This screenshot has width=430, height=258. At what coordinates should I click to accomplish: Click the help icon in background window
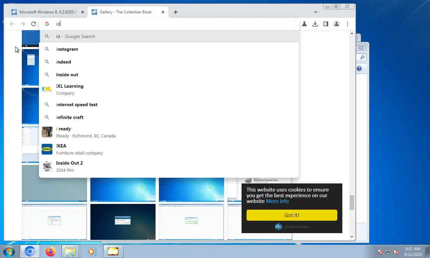coord(359,69)
